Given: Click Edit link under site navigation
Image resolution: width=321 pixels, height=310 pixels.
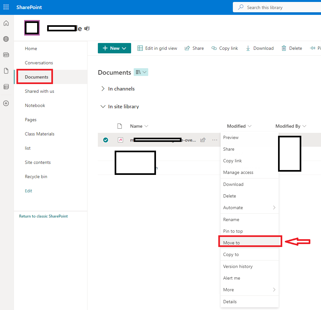Looking at the screenshot, I should tap(28, 191).
